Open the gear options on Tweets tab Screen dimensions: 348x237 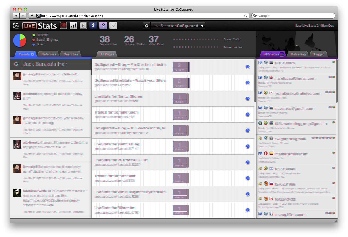click(x=32, y=54)
